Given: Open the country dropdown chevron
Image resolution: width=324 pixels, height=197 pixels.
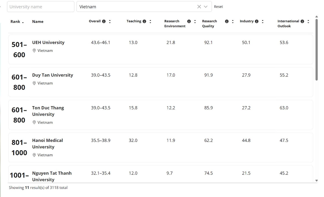Looking at the screenshot, I should tap(206, 7).
